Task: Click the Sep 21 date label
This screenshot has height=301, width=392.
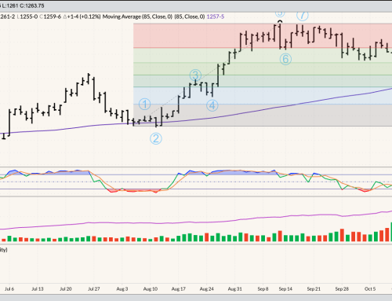Action: click(314, 288)
